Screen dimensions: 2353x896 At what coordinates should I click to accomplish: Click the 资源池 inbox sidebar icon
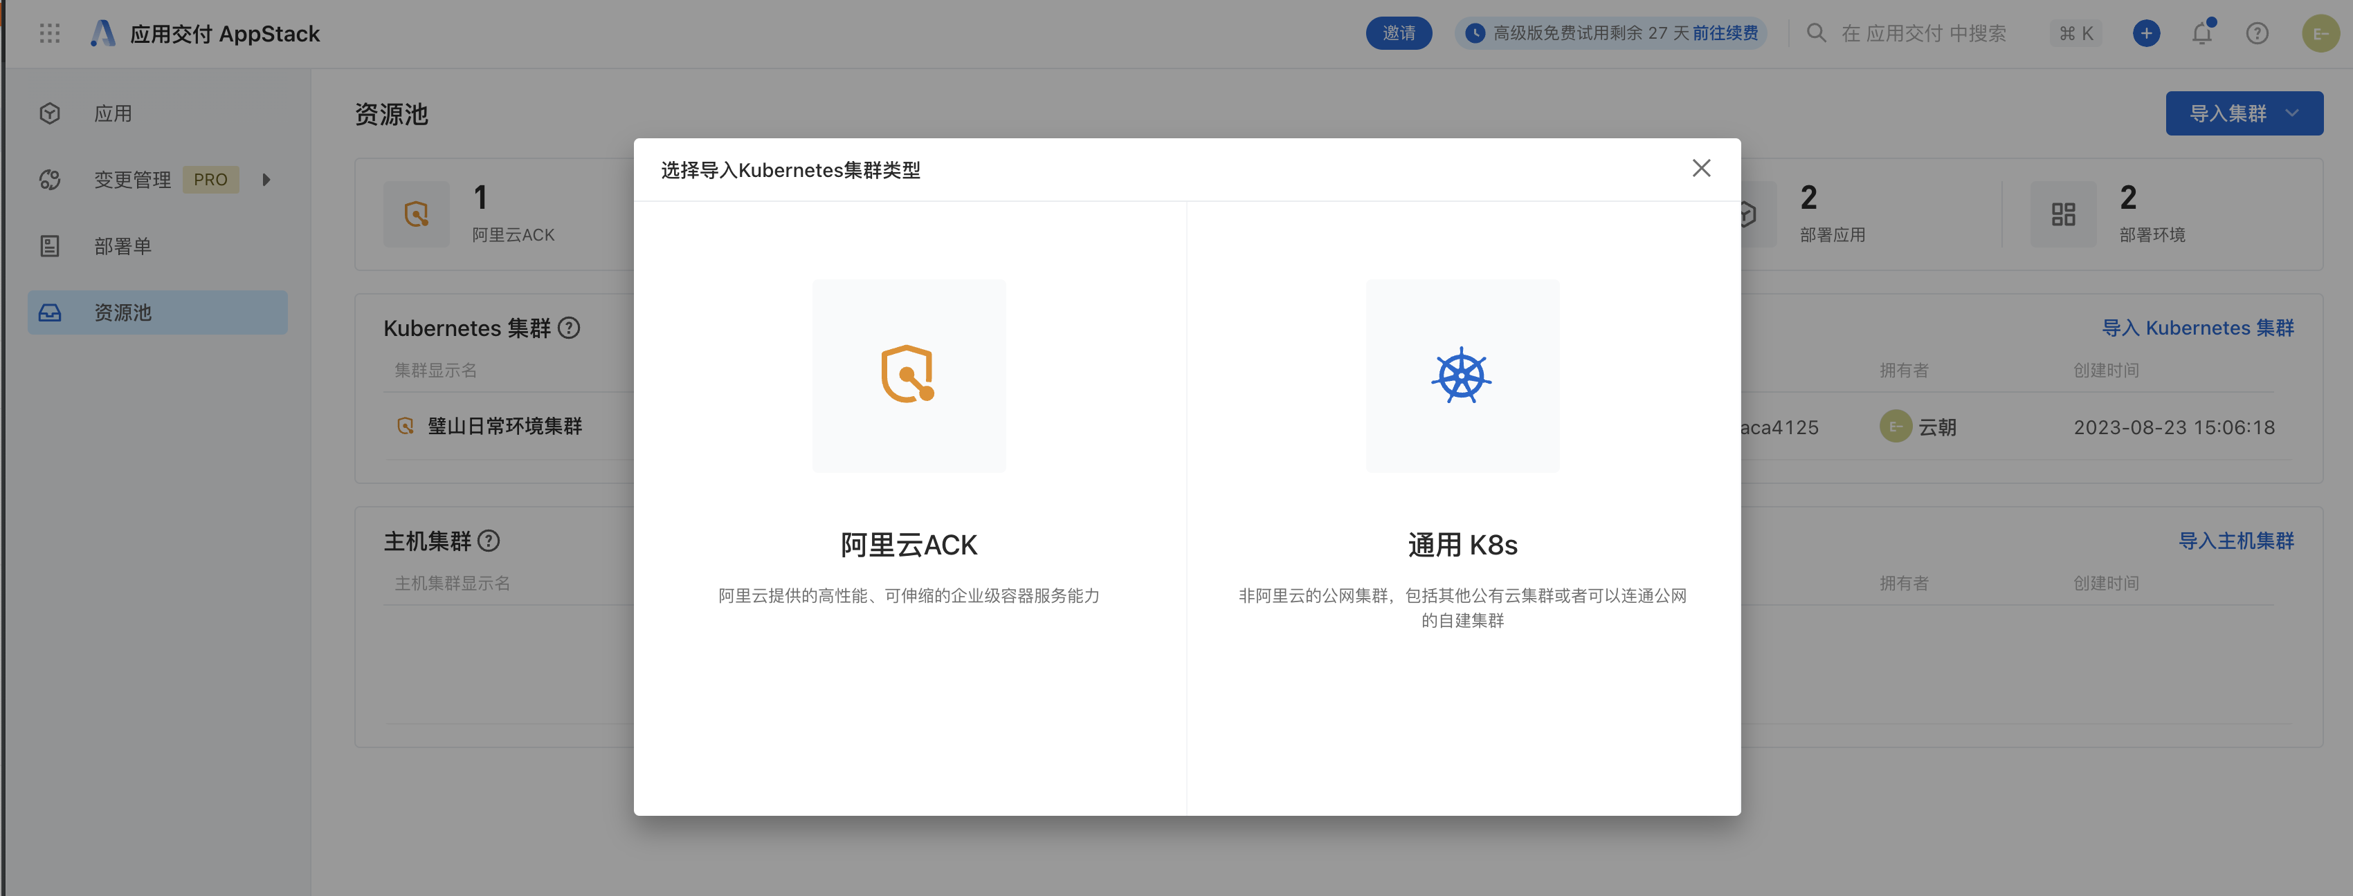point(51,313)
